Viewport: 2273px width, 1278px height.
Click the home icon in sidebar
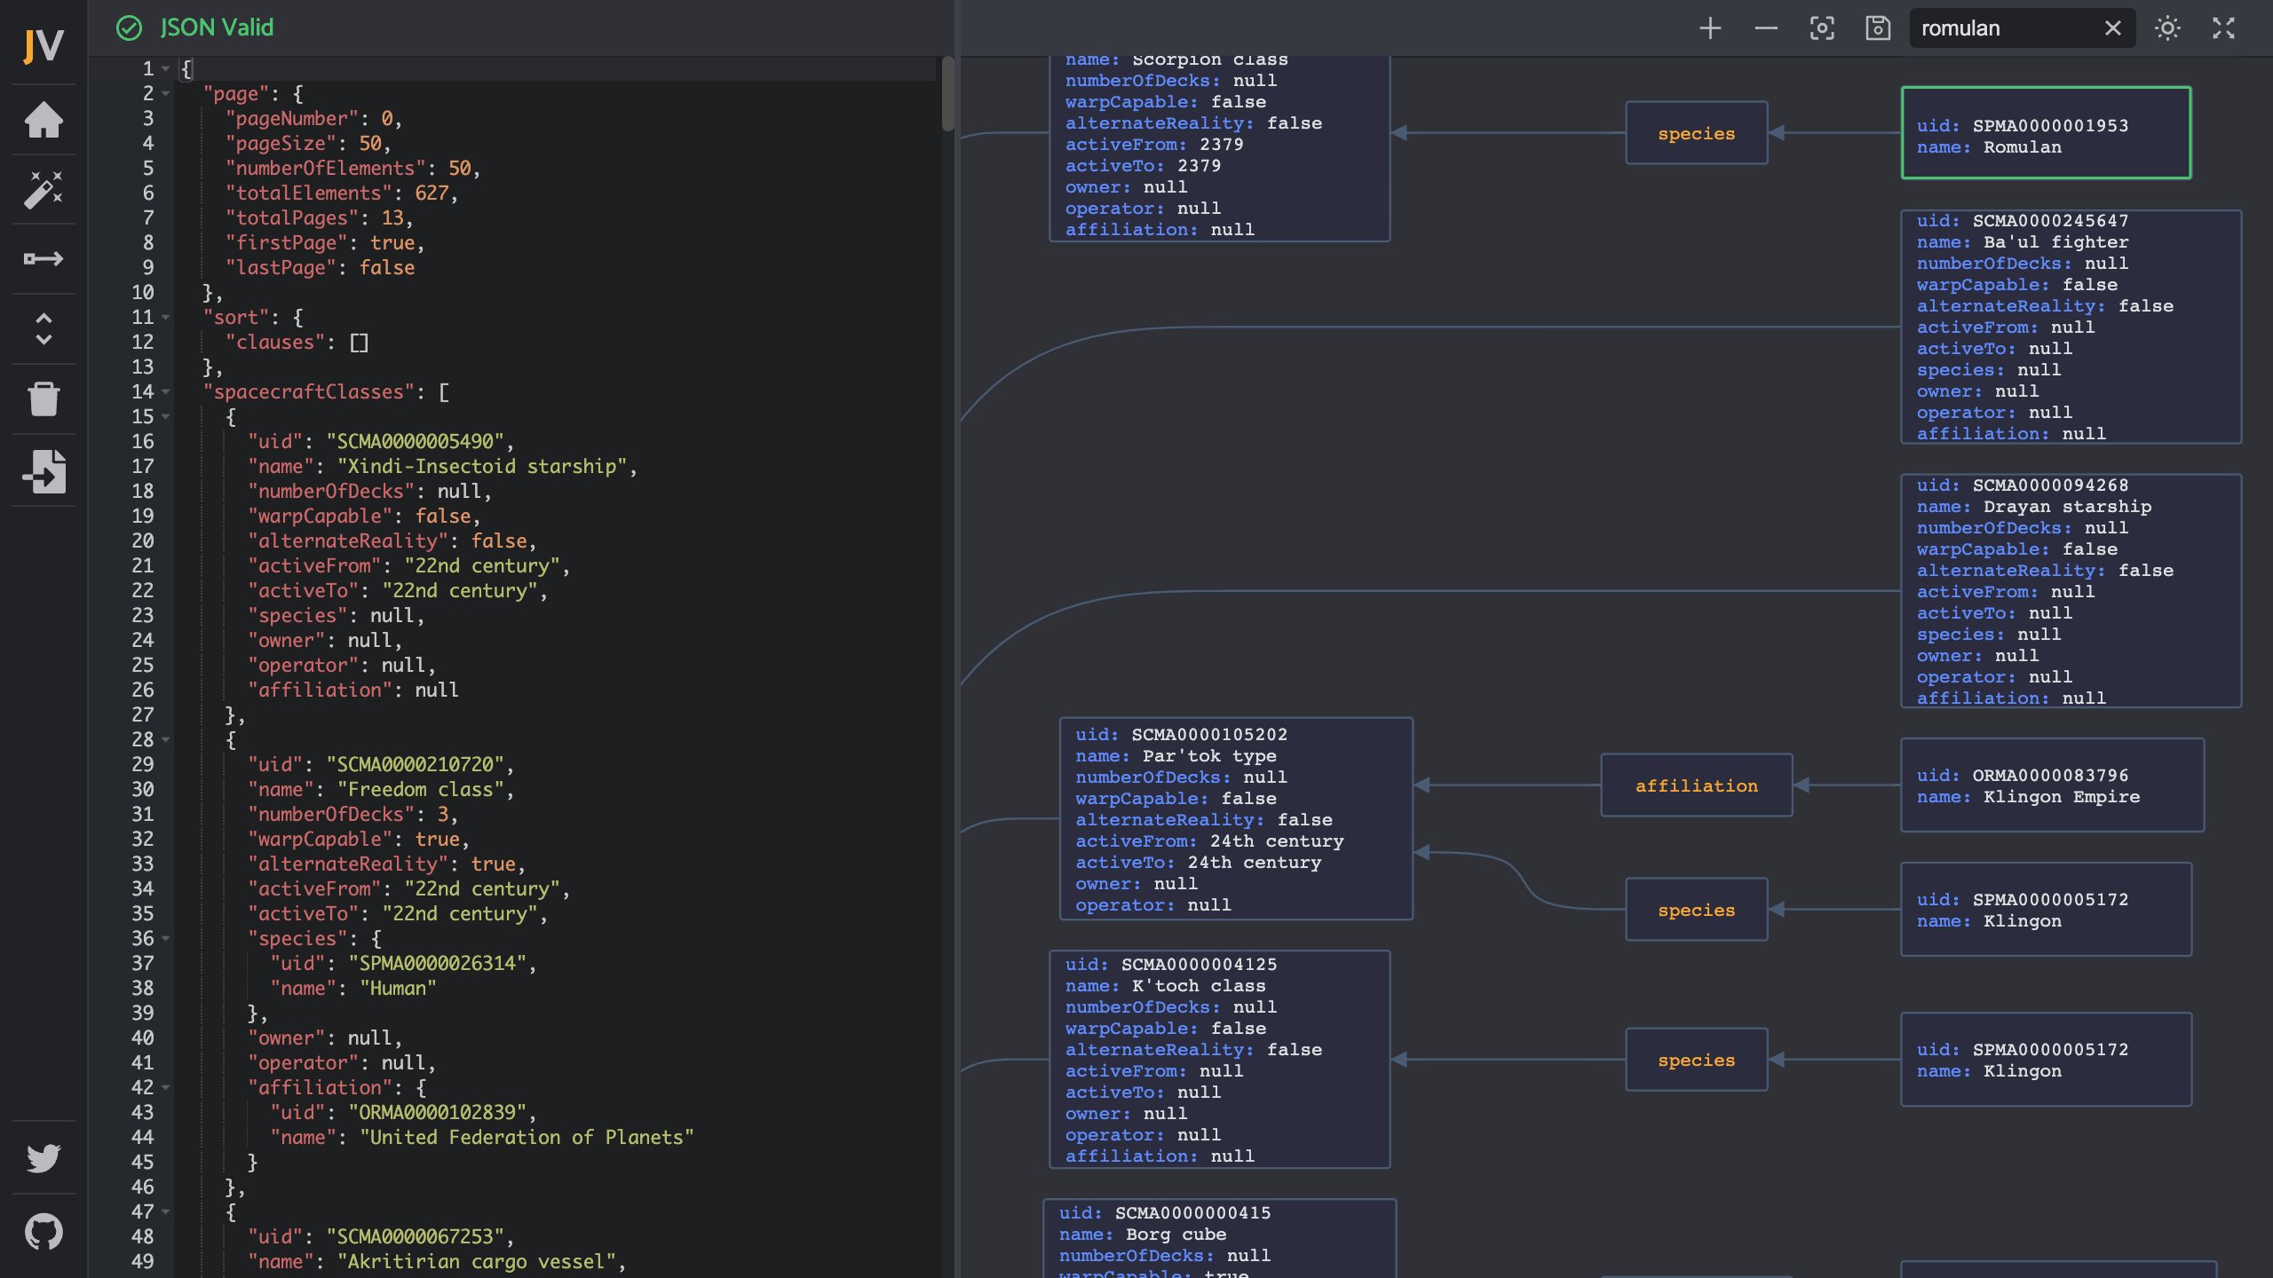44,120
